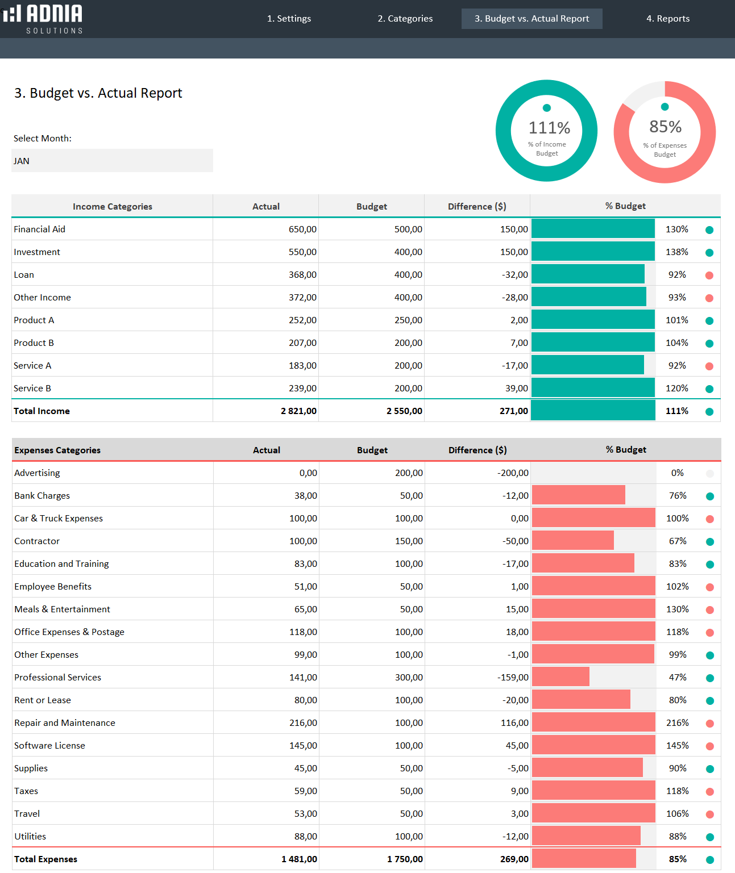
Task: Click the red indicator beside Total Expenses
Action: coord(709,859)
